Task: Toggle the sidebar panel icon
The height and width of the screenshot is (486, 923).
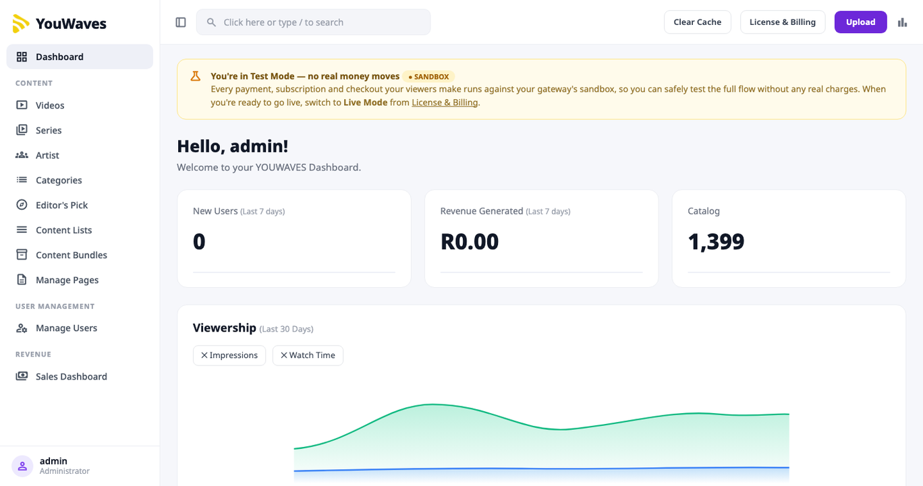Action: point(181,22)
